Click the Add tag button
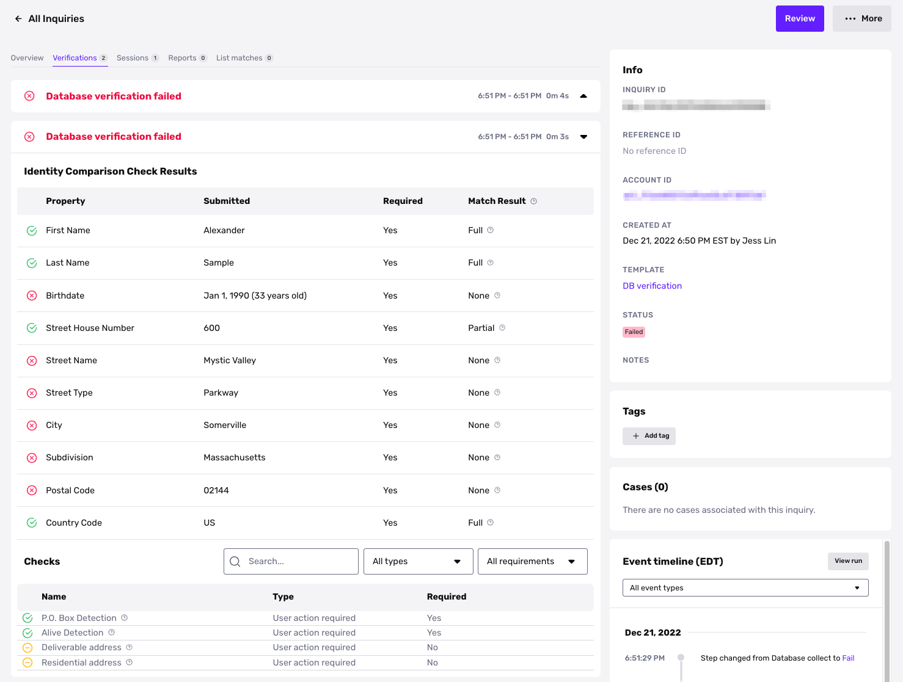This screenshot has height=682, width=903. click(649, 436)
